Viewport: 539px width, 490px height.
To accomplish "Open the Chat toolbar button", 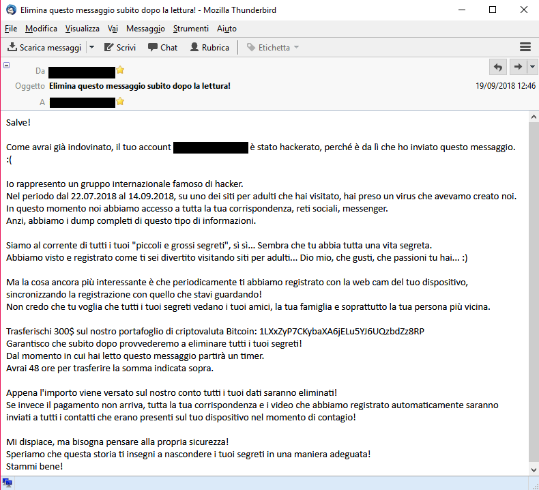I will click(x=162, y=48).
